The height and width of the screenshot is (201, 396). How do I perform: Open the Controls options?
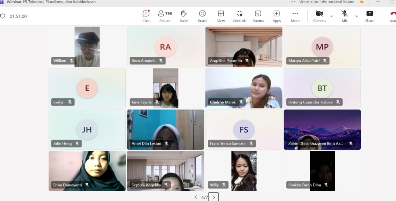(240, 16)
